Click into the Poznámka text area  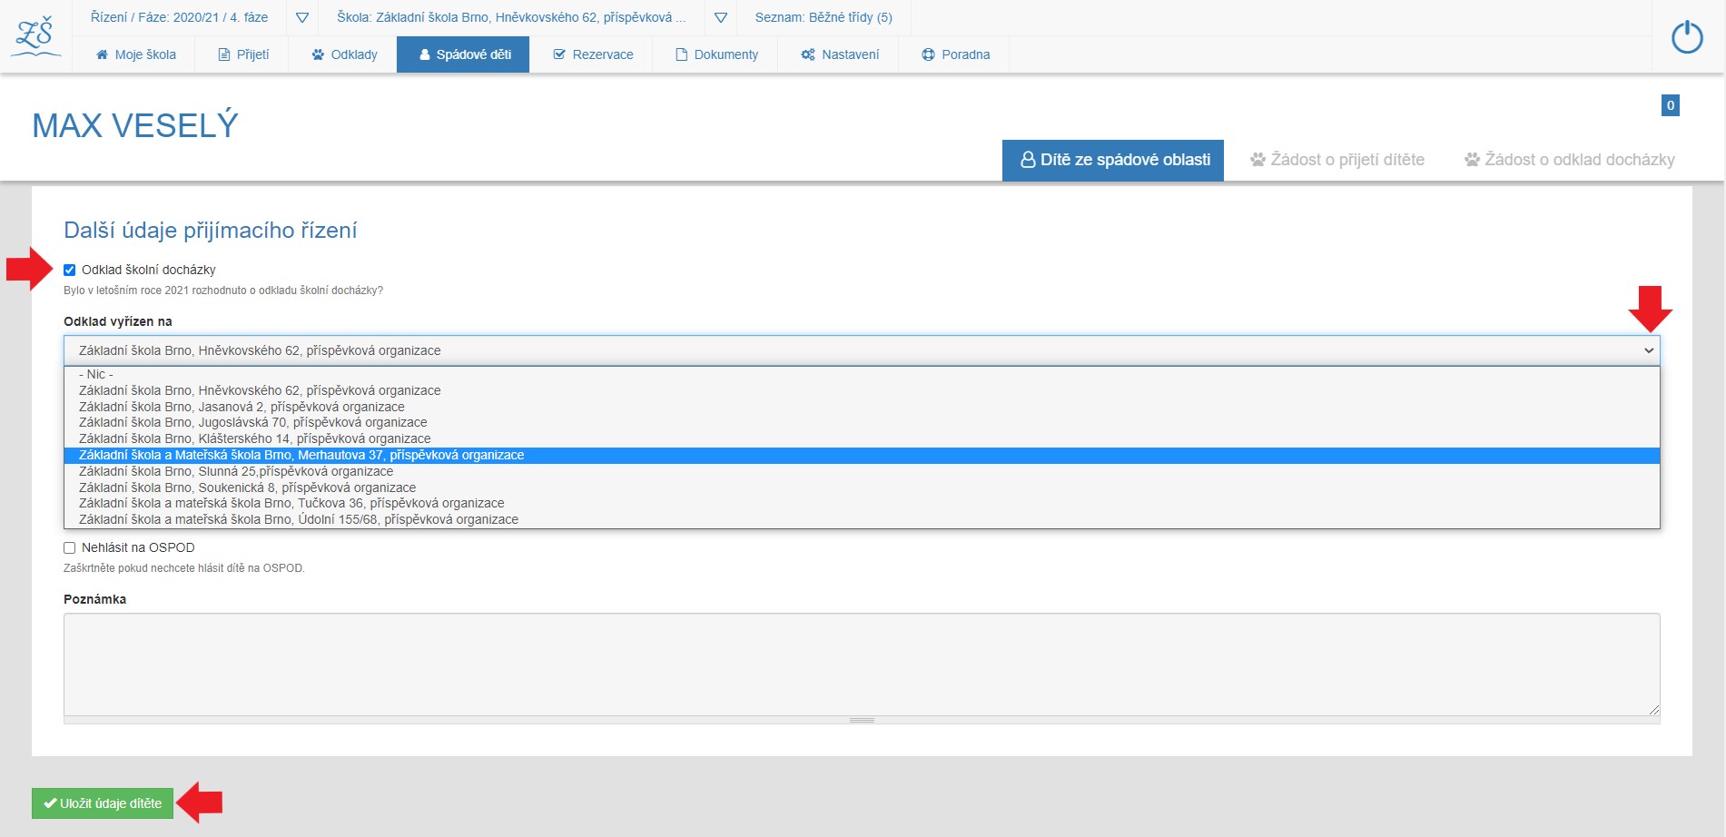862,665
